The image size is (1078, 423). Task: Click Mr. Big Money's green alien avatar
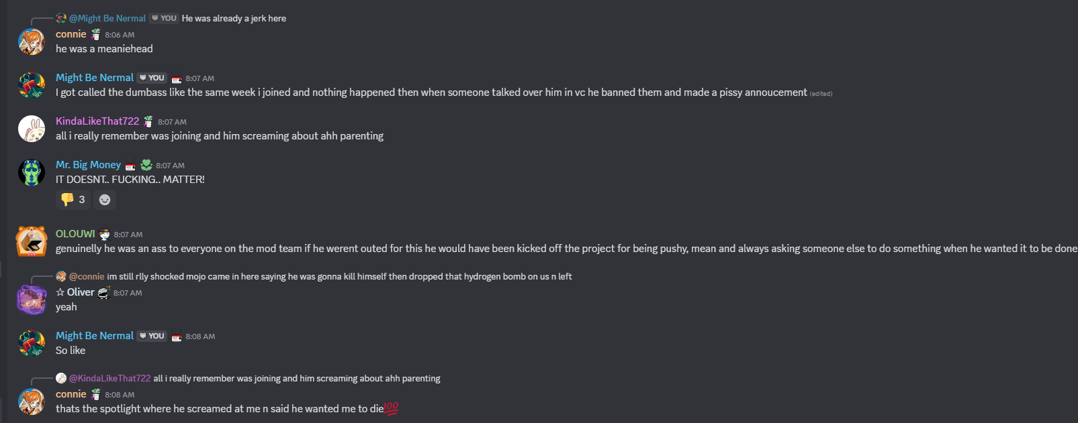pyautogui.click(x=32, y=172)
